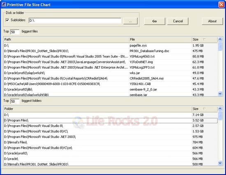Sort files list by Path column header
Image resolution: width=226 pixels, height=175 pixels.
click(66, 39)
